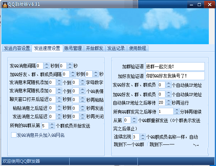Screen dimensions: 216x166
Task: Adjust stepper for 连续出现 count
Action: [x=142, y=137]
